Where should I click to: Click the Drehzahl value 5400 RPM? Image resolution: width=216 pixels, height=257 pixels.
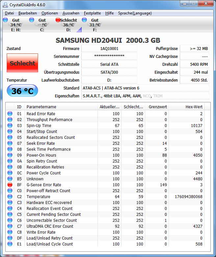pos(195,64)
